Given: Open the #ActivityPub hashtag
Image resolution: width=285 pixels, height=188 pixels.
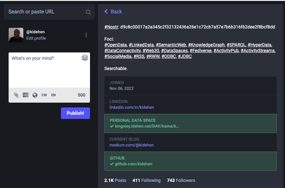Looking at the screenshot, I should click(x=226, y=51).
